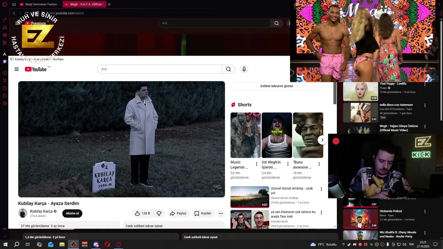Screen dimensions: 443x249
Task: Focus the Ara search field in front window
Action: (x=159, y=69)
